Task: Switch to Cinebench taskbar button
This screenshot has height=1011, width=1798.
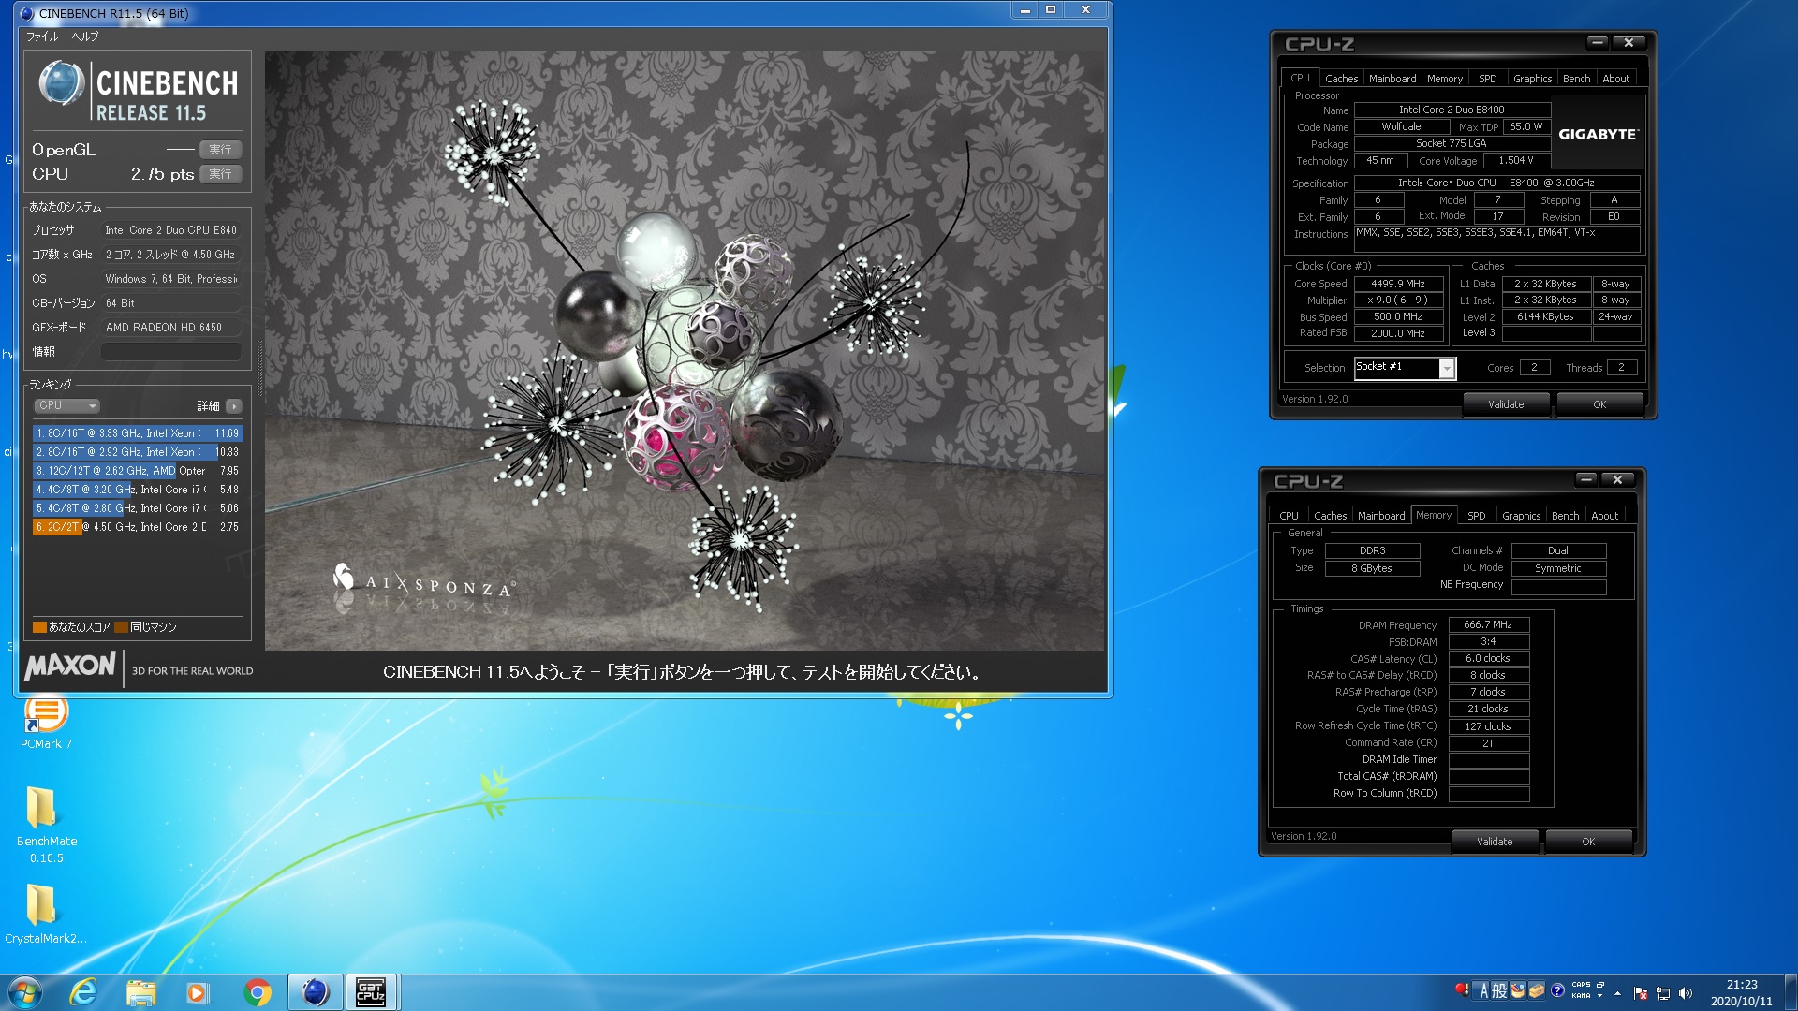Action: tap(316, 992)
